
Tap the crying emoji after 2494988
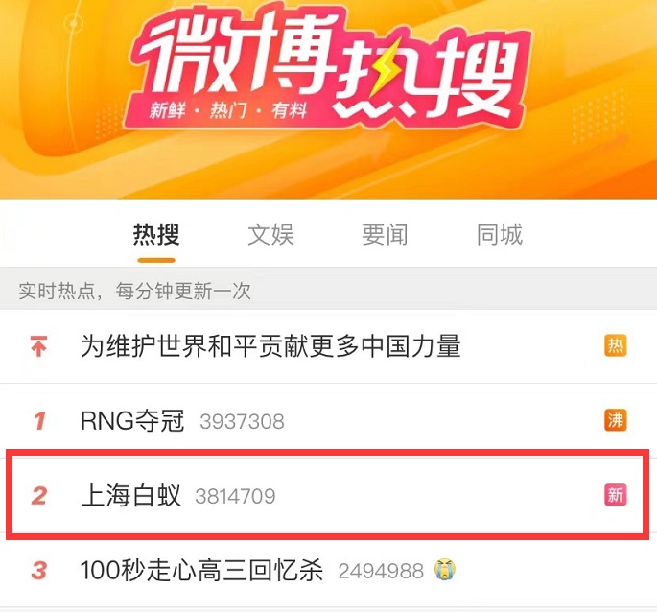pyautogui.click(x=445, y=569)
